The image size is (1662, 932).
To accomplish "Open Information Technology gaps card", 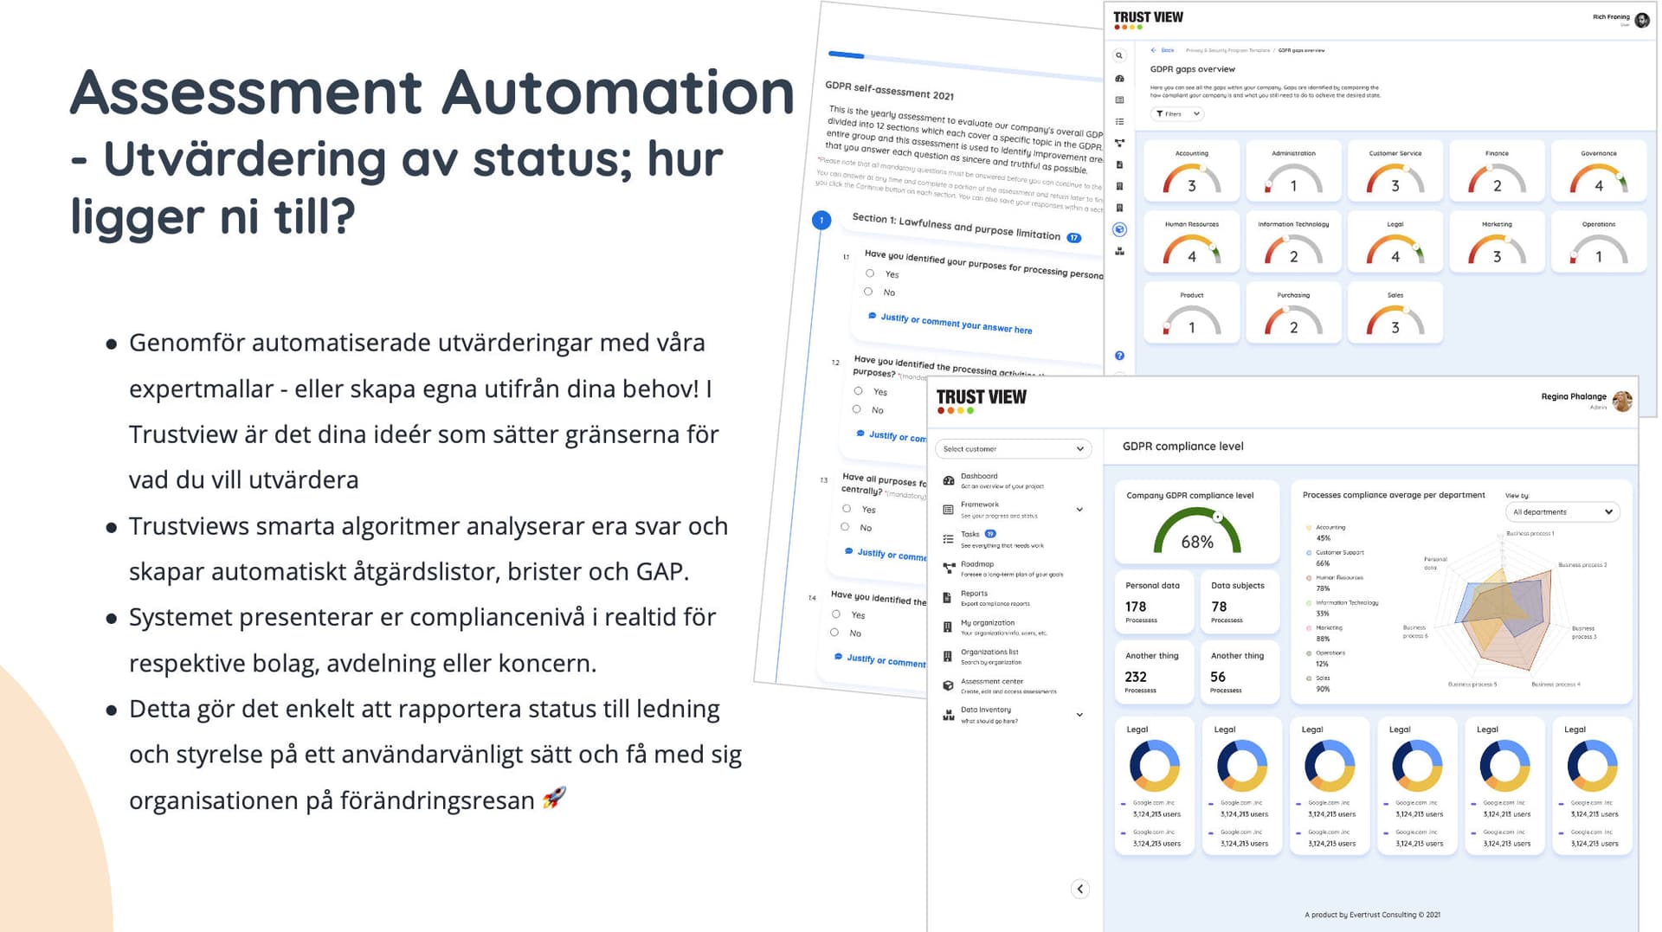I will click(1293, 242).
